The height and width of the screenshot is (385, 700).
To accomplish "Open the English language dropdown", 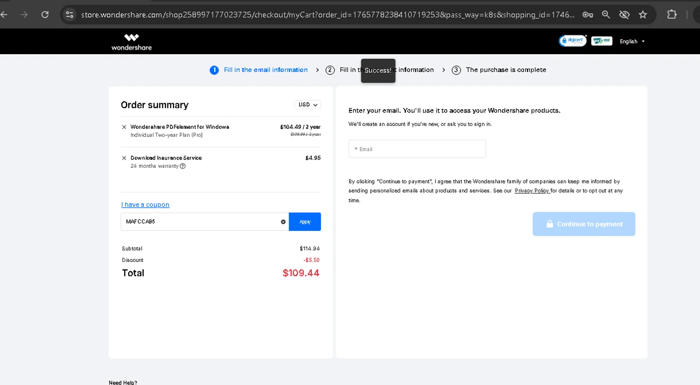I will [632, 42].
